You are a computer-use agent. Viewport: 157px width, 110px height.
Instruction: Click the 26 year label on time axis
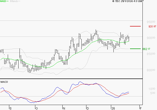(113, 108)
